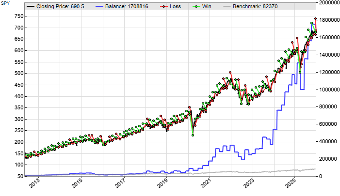Image resolution: width=340 pixels, height=196 pixels.
Task: Click the Win legend label
Action: click(x=207, y=6)
